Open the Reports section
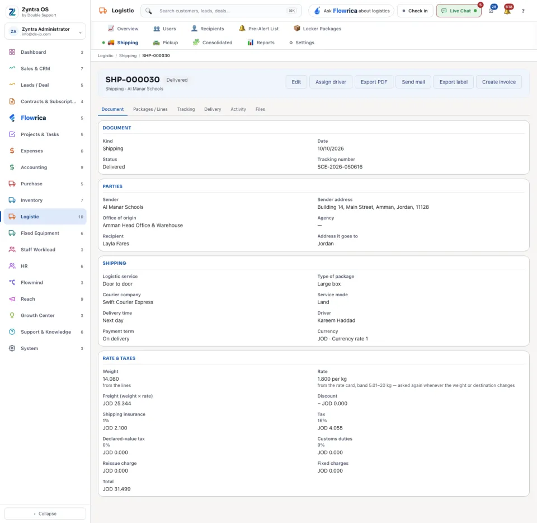 (261, 43)
